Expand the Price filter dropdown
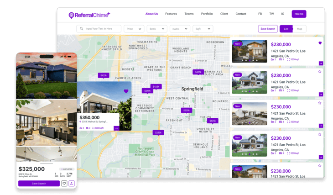Screen dimensions: 333x195 click(134, 29)
